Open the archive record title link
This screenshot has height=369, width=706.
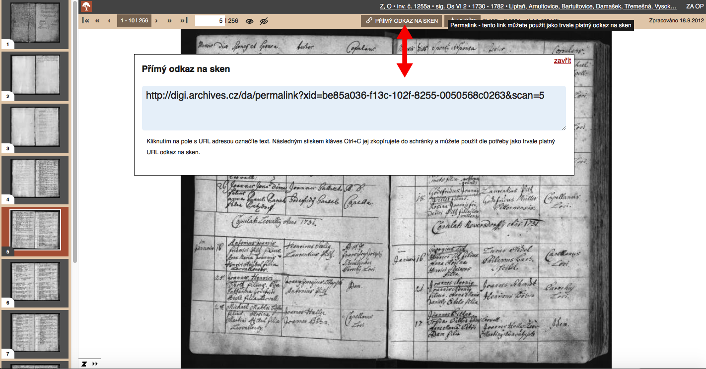coord(528,6)
